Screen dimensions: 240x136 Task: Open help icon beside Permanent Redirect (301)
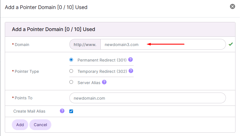(130, 60)
